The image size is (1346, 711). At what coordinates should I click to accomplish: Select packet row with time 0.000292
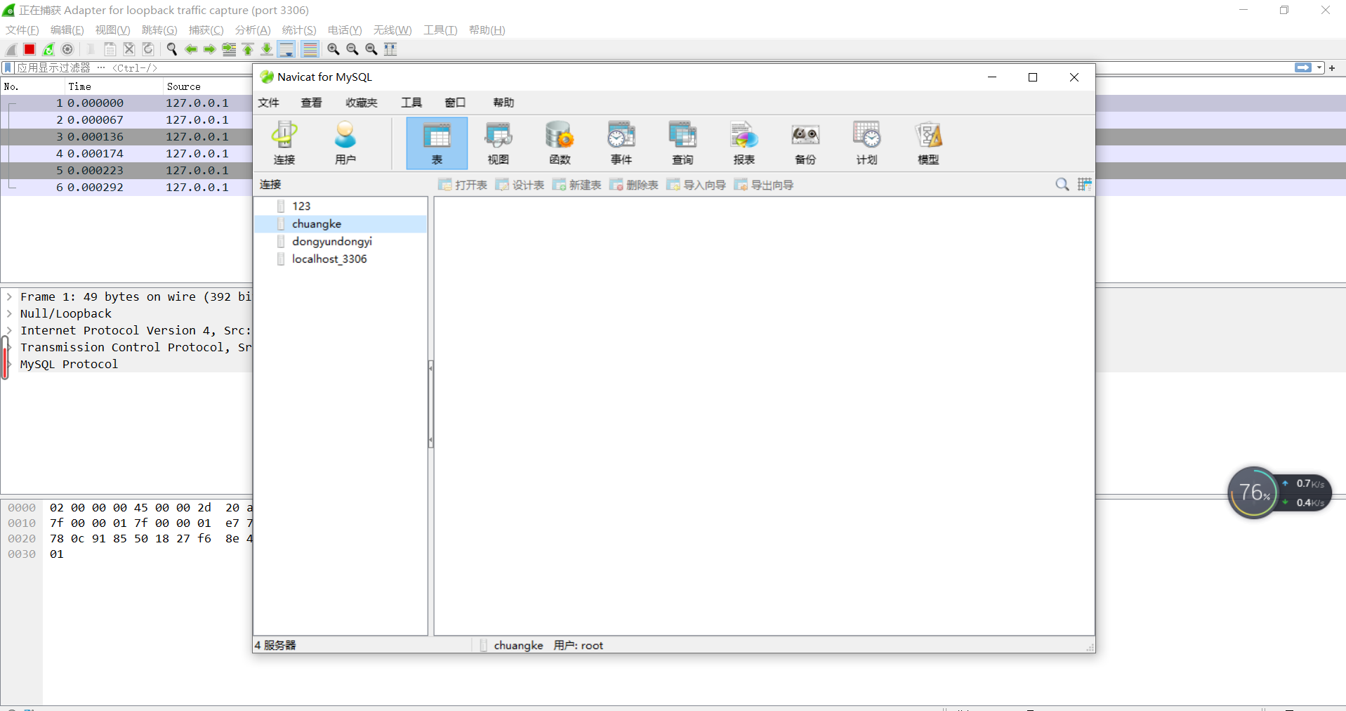(126, 187)
